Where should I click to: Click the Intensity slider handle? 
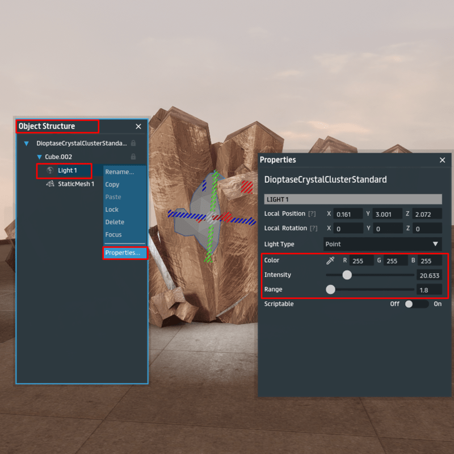point(347,275)
